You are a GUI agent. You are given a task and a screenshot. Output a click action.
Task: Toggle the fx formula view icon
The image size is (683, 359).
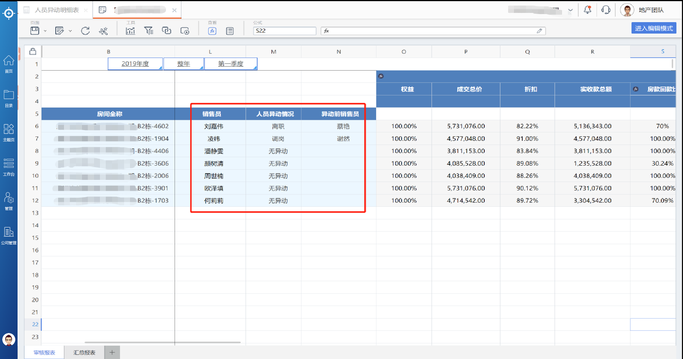point(212,31)
